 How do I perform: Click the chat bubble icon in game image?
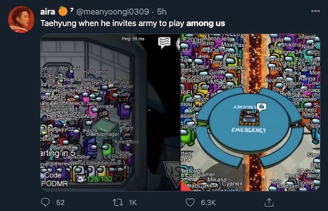164,43
